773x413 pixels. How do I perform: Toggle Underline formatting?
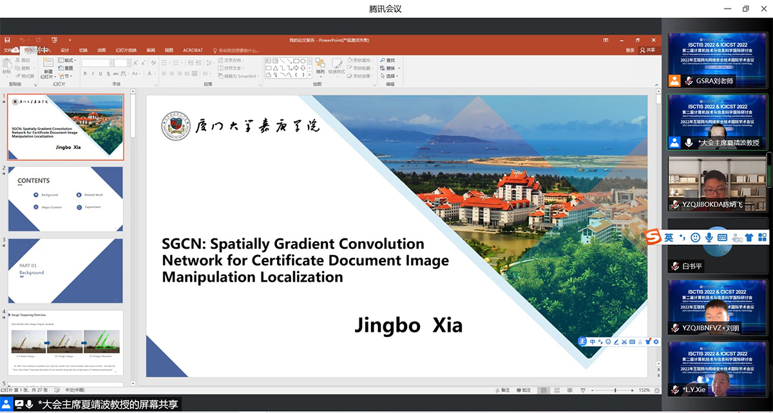[100, 73]
